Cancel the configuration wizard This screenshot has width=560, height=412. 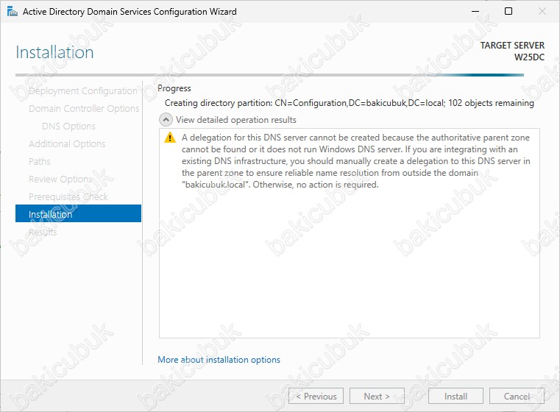(517, 396)
